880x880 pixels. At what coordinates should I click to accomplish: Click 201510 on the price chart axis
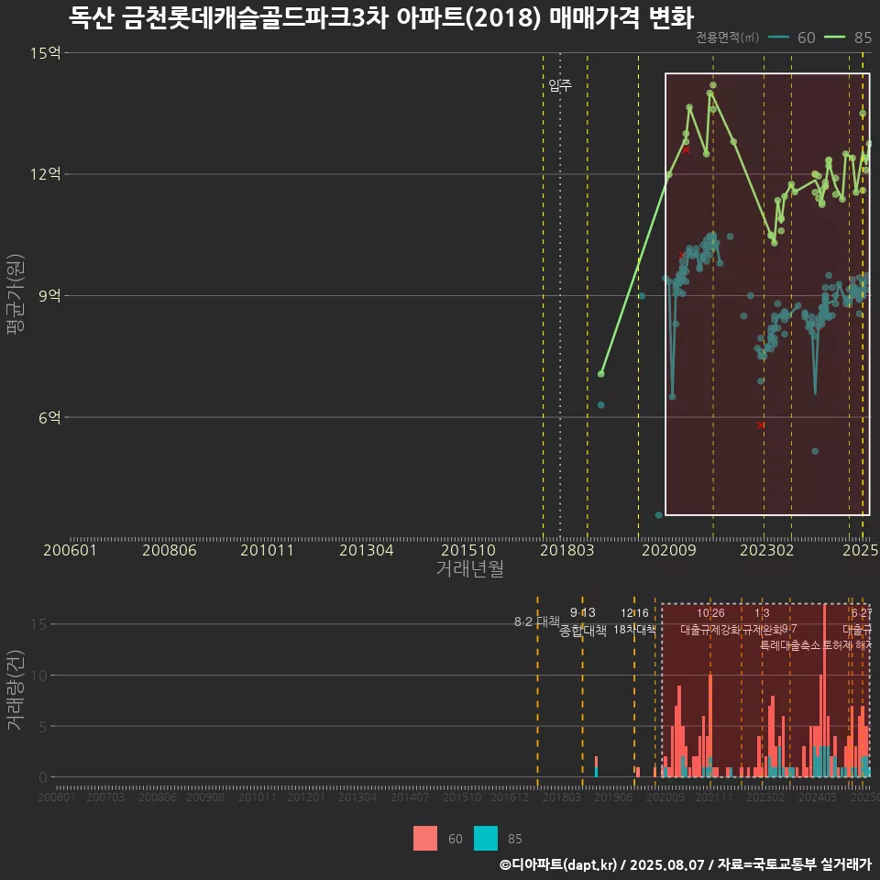(x=468, y=550)
